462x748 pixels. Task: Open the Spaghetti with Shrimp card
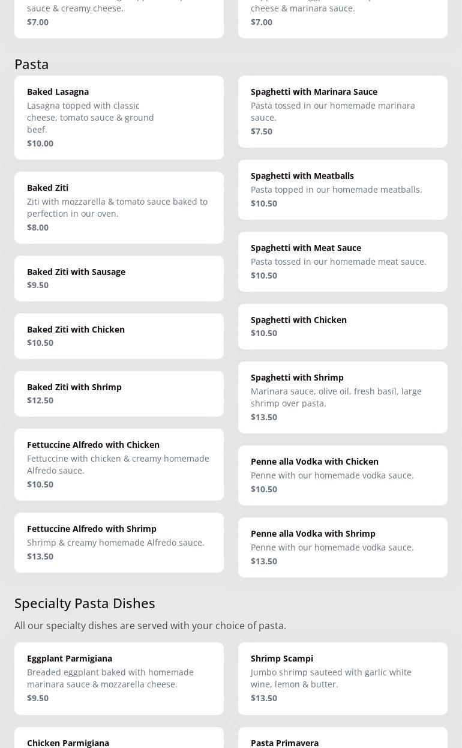(343, 397)
